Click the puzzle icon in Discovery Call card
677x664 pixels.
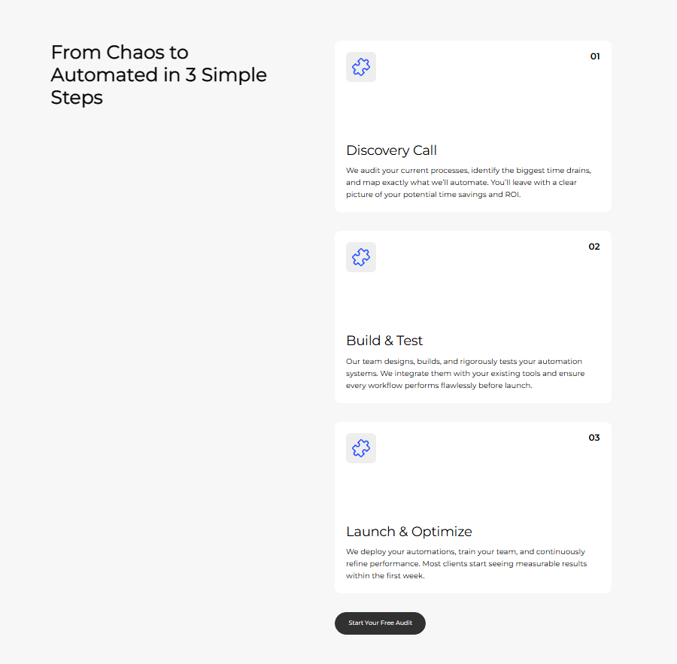(x=361, y=67)
